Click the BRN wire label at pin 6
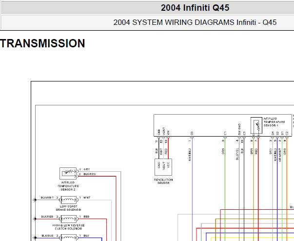Image resolution: width=294 pixels, height=241 pixels. click(252, 151)
